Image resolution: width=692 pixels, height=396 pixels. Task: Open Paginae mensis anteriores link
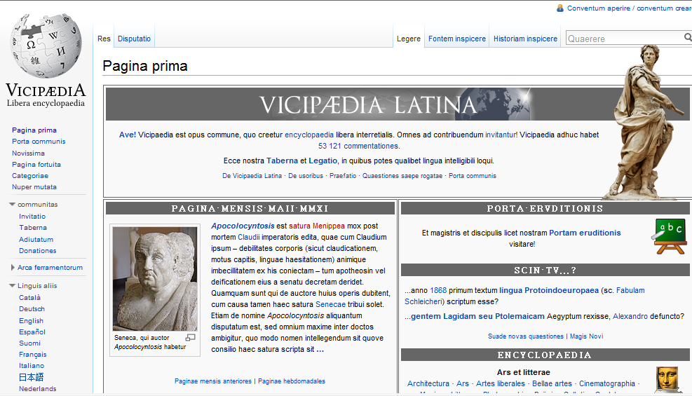[x=212, y=381]
